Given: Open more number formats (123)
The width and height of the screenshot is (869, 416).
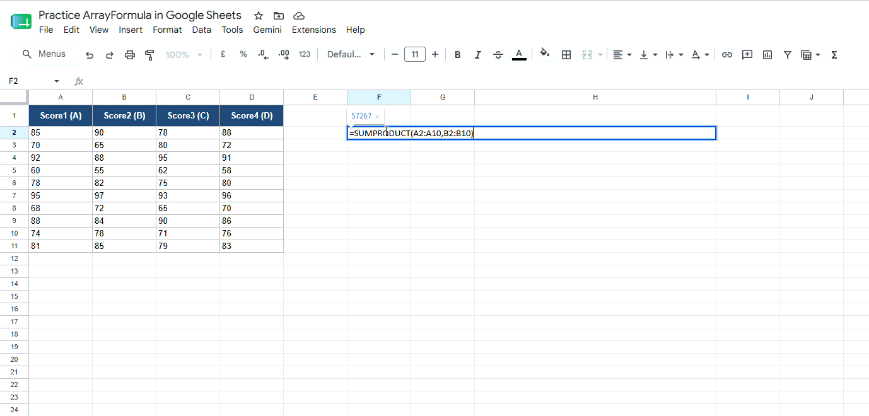Looking at the screenshot, I should tap(305, 55).
